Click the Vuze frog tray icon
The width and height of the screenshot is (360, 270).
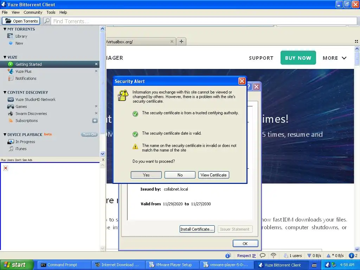tap(328, 265)
